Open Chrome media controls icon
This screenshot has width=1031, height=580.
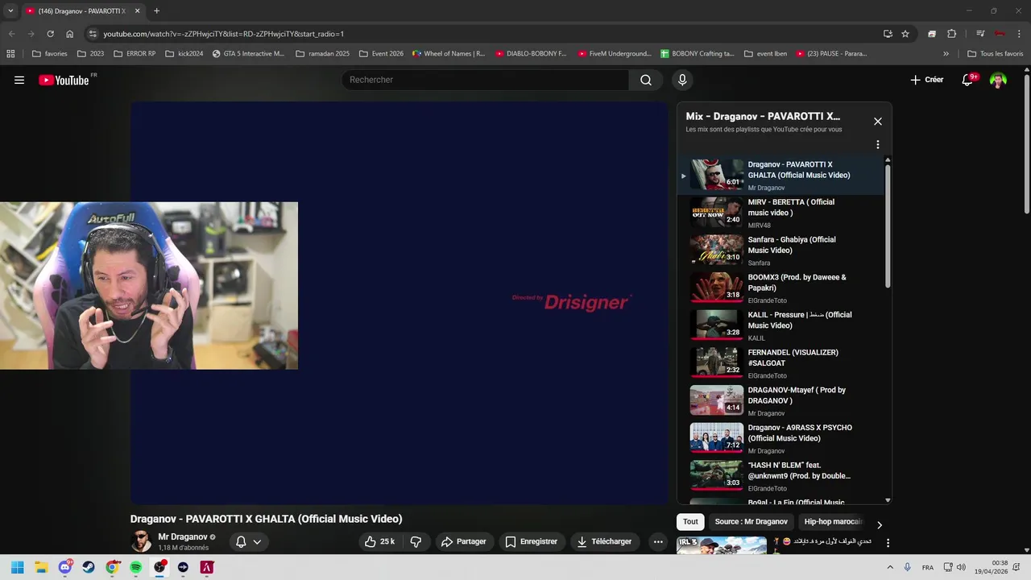pyautogui.click(x=980, y=34)
